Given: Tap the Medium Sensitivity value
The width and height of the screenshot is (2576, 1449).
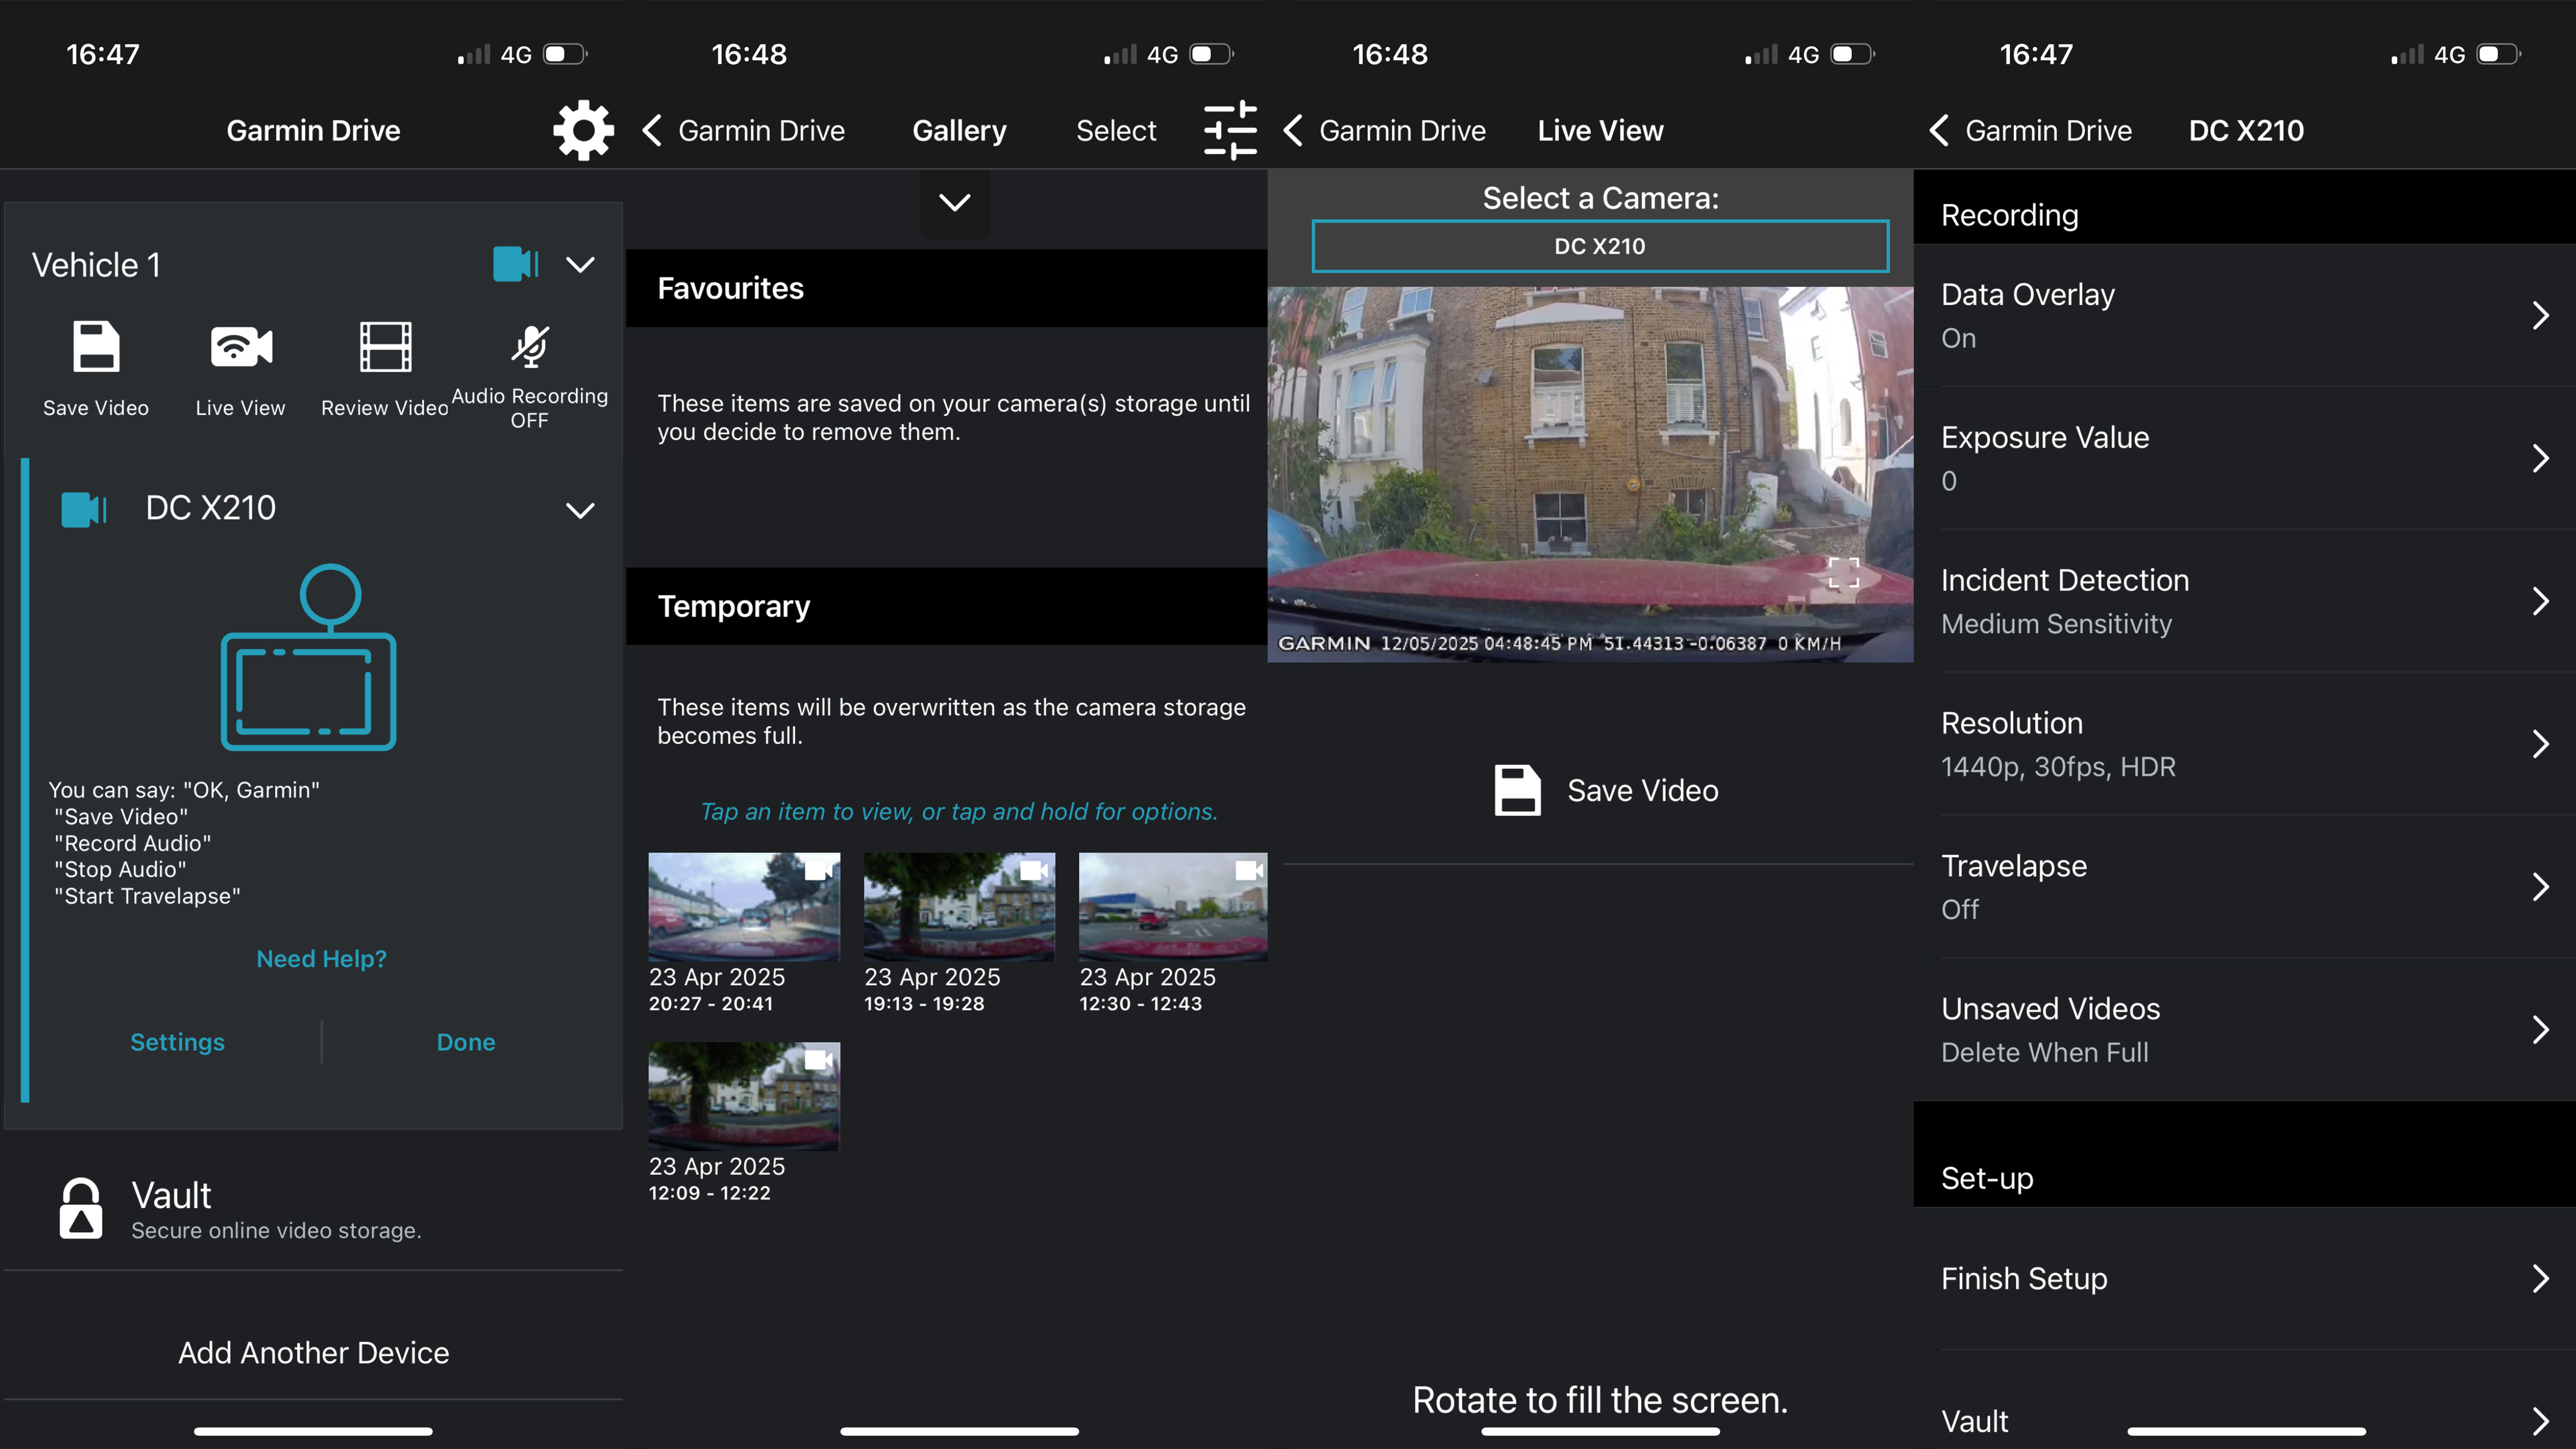Looking at the screenshot, I should point(2056,624).
